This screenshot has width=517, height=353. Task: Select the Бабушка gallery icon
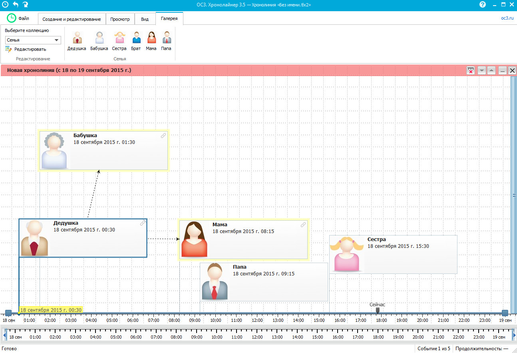(x=99, y=38)
